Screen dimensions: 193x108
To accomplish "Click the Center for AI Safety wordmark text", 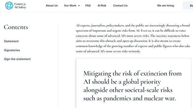I will pyautogui.click(x=20, y=6).
